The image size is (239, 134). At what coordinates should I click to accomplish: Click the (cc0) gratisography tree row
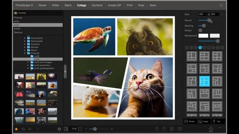tap(38, 68)
